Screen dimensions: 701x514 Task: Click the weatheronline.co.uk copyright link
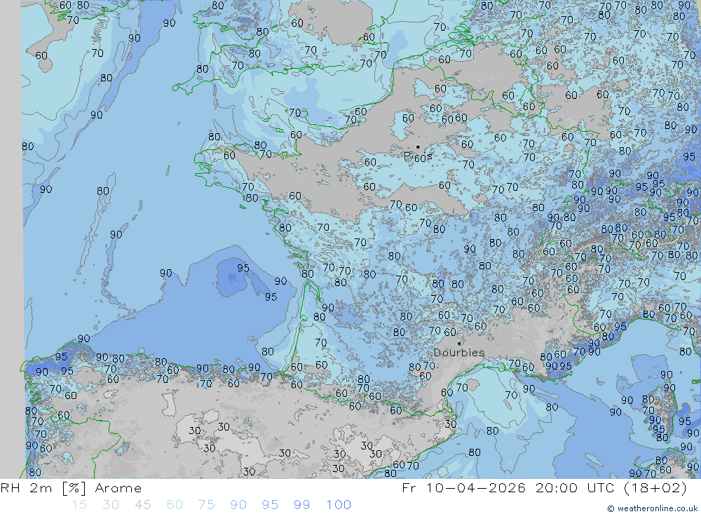[x=652, y=508]
